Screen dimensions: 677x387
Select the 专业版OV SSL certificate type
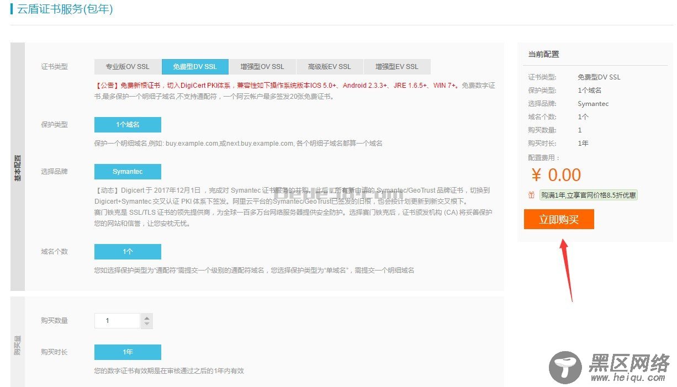point(128,67)
